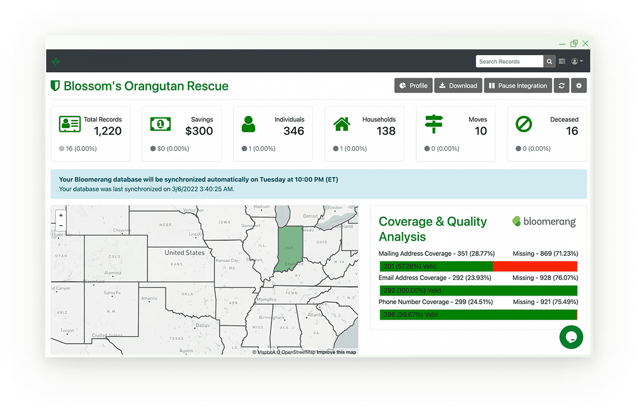The height and width of the screenshot is (412, 638).
Task: Open the settings gear button
Action: tap(578, 86)
